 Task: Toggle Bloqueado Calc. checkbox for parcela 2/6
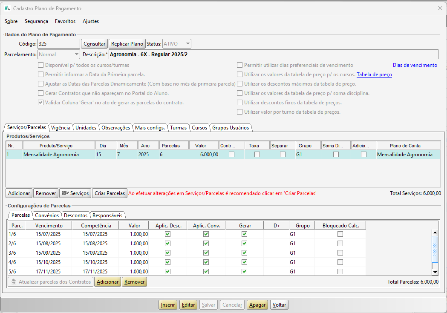[340, 244]
